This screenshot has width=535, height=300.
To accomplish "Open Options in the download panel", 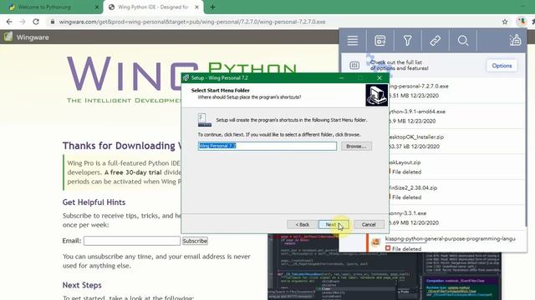I will pyautogui.click(x=502, y=66).
